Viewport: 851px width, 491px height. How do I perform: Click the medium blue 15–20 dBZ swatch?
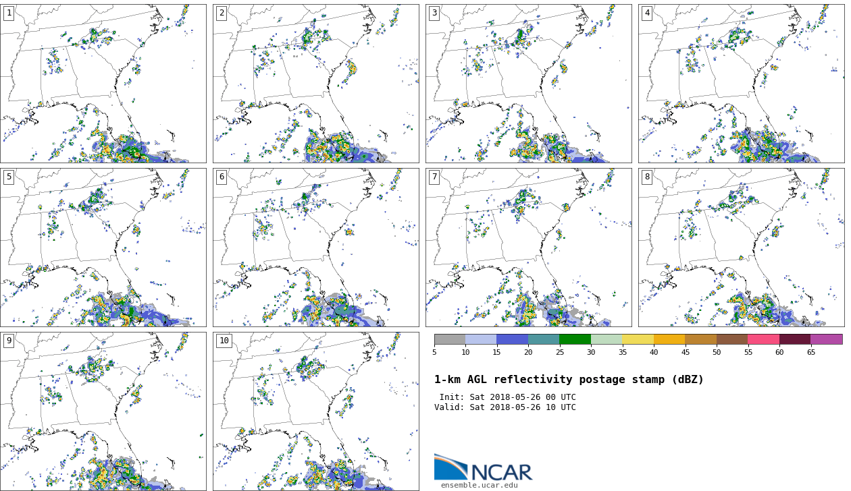pyautogui.click(x=512, y=339)
